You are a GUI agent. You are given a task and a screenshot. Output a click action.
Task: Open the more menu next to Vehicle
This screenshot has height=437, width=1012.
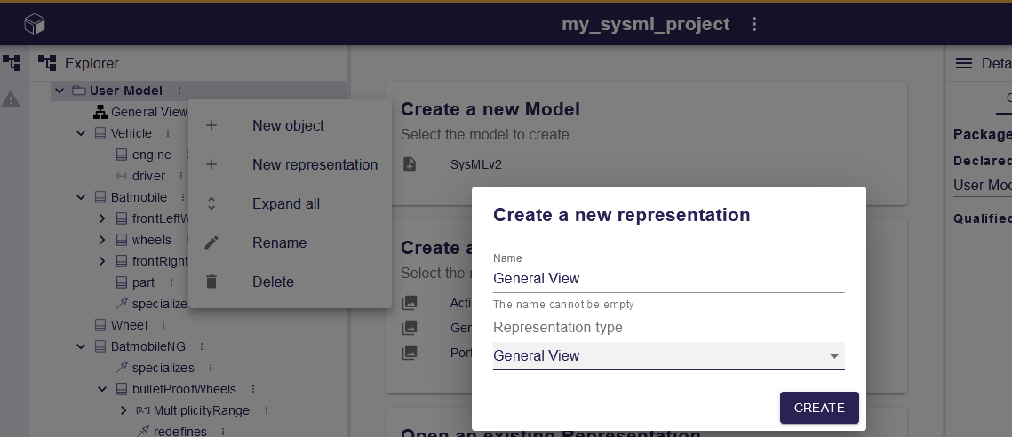tap(166, 133)
